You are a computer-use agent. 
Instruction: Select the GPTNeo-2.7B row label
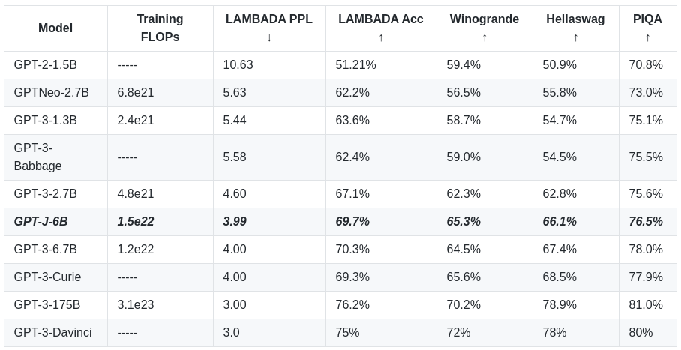52,93
